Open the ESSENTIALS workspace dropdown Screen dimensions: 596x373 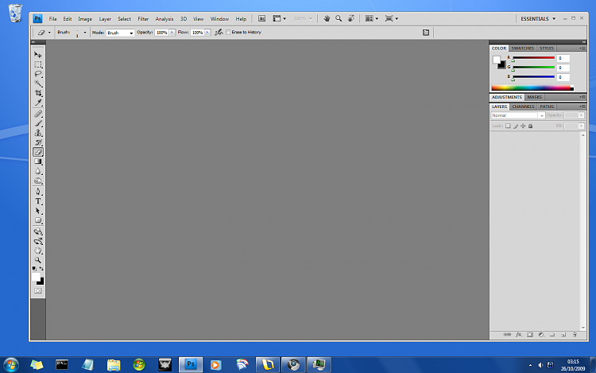(x=538, y=18)
